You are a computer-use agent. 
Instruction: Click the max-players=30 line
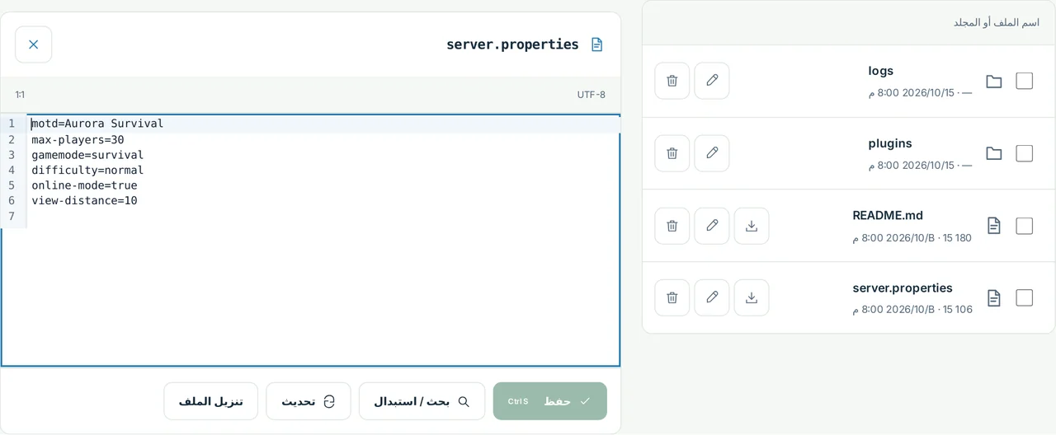click(x=323, y=139)
